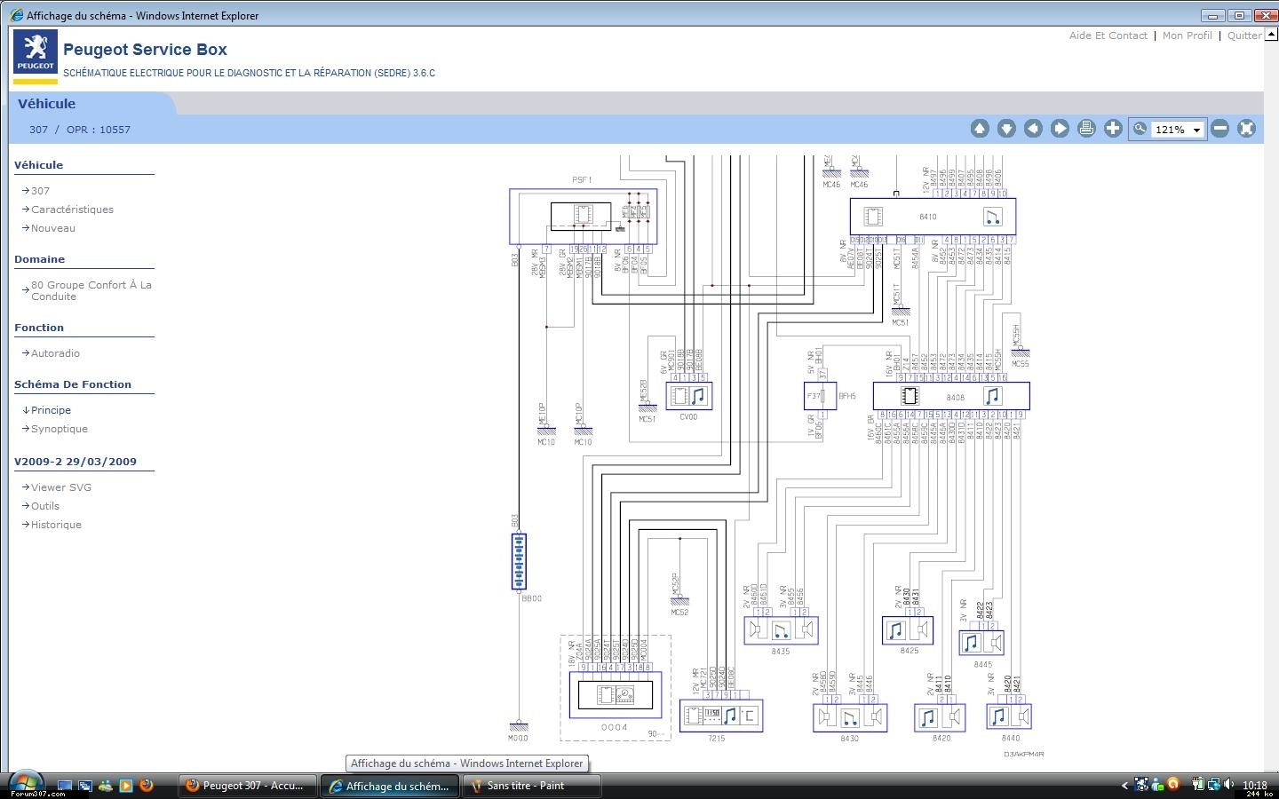Open the Autoradio function link
This screenshot has height=799, width=1279.
coord(55,353)
